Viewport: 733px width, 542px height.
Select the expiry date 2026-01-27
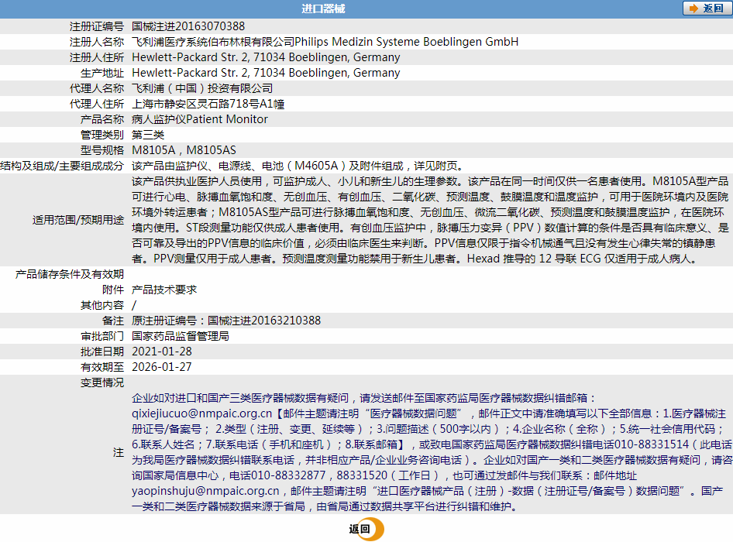click(162, 367)
